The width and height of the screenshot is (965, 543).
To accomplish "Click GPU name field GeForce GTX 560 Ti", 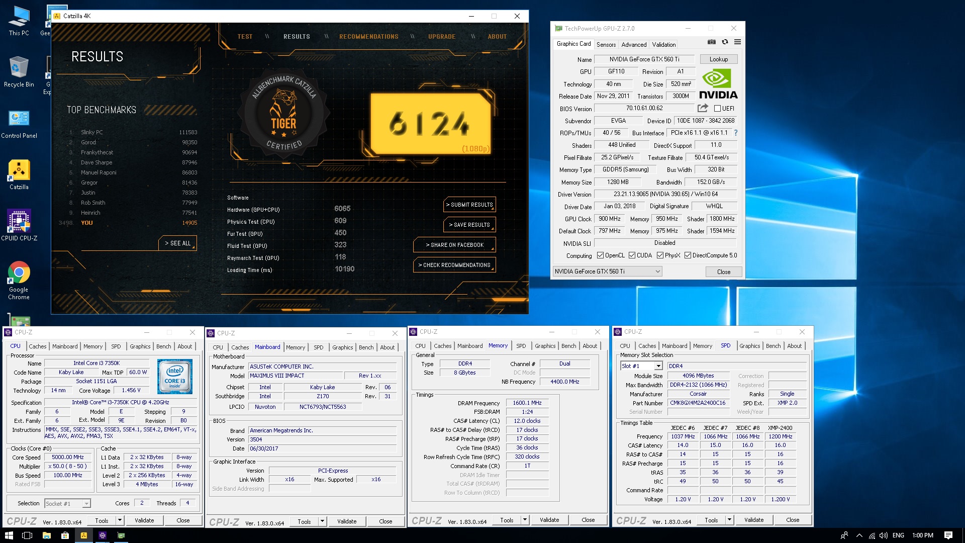I will [644, 59].
